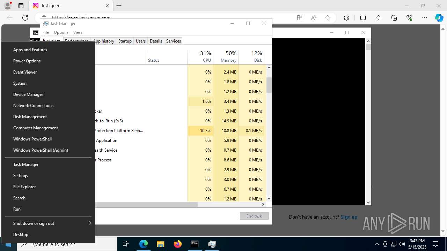Open the notification center icon
Image resolution: width=447 pixels, height=251 pixels.
(x=435, y=244)
